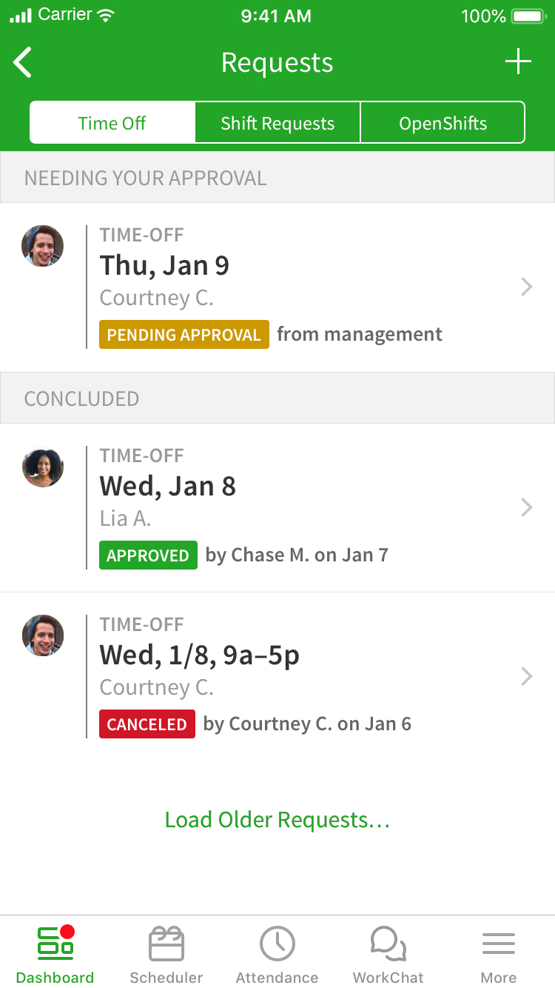Tap the Pending Approval badge
555x988 pixels.
pos(184,335)
